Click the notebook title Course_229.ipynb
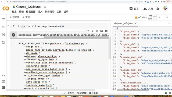172x97 pixels. (28, 7)
